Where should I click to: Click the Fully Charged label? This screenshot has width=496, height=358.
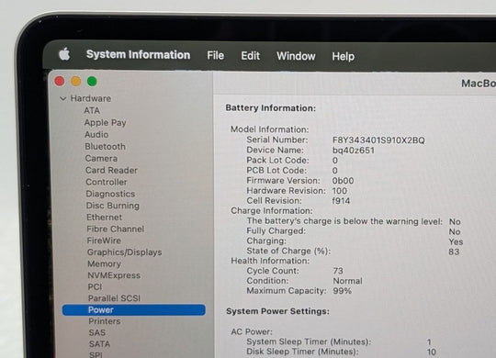tap(276, 231)
